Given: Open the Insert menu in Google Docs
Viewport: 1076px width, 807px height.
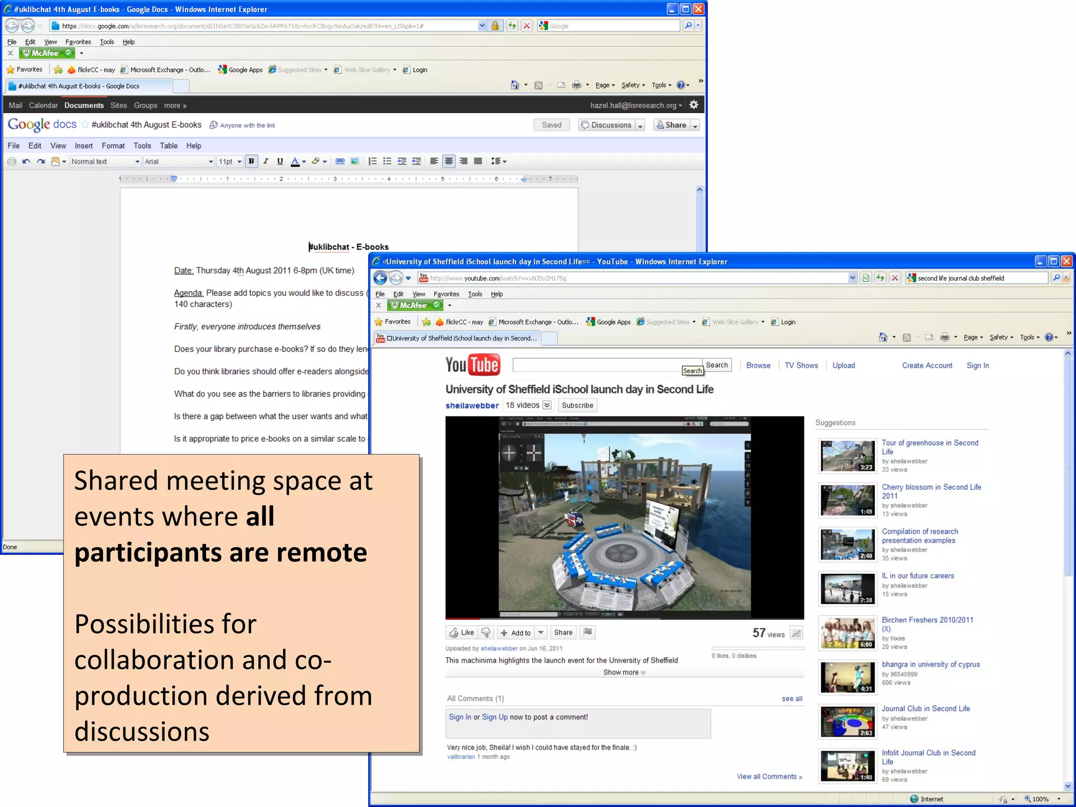Looking at the screenshot, I should 84,146.
